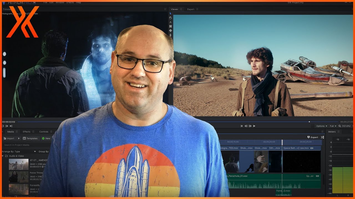355x199 pixels.
Task: Open the File menu
Action: (x=45, y=2)
